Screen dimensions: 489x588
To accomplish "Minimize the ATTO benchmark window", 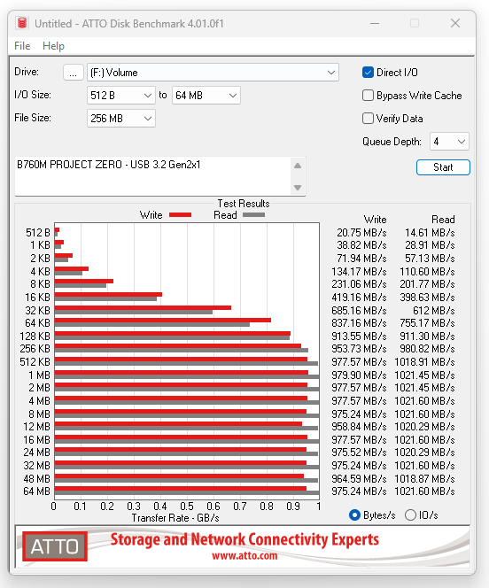I will [375, 23].
